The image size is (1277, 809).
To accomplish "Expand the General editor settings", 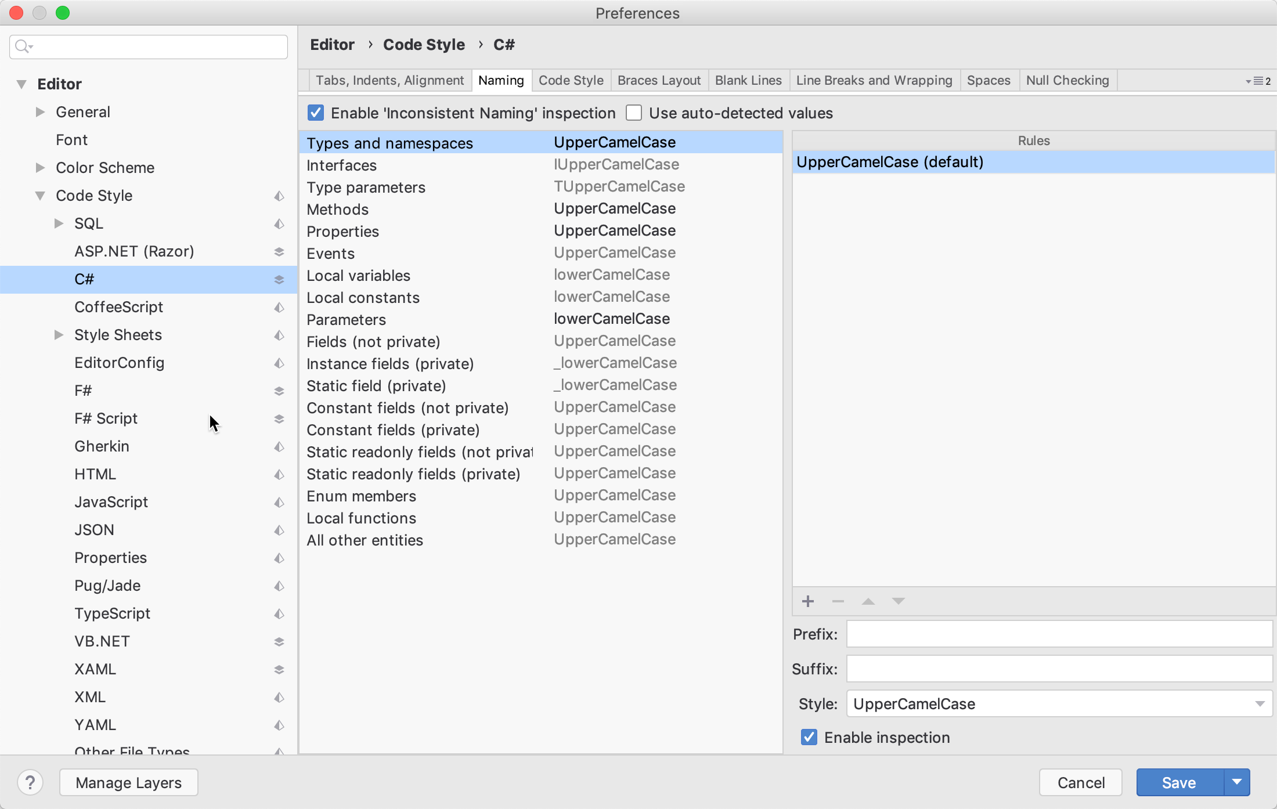I will pyautogui.click(x=39, y=111).
